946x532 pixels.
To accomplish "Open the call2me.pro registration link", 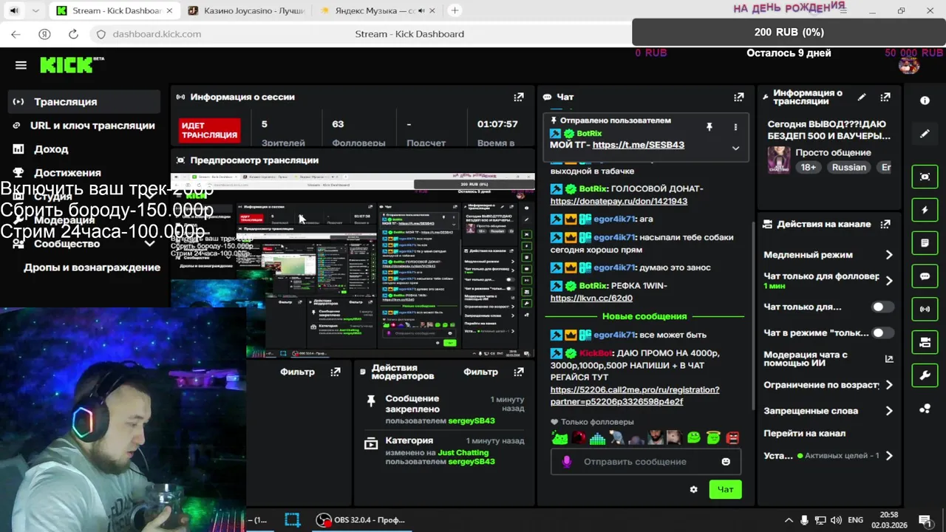I will 635,395.
